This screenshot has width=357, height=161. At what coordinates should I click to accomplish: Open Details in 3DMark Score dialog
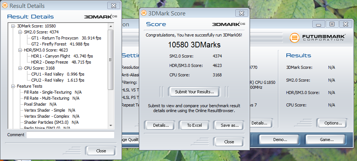click(x=161, y=125)
